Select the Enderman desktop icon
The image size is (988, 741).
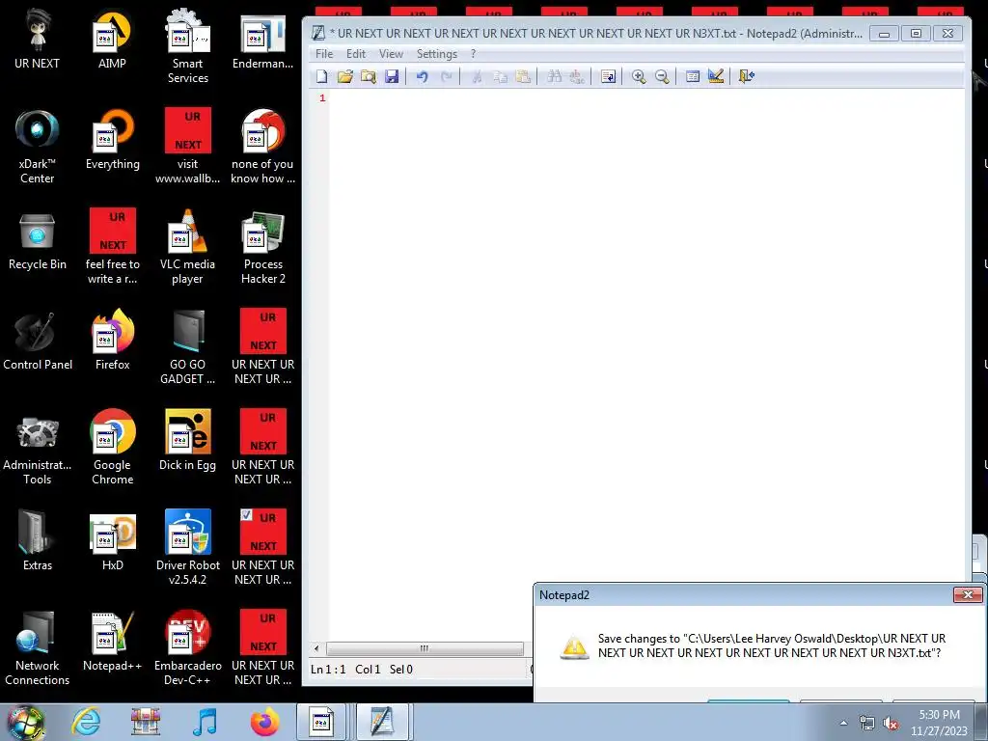pos(262,41)
